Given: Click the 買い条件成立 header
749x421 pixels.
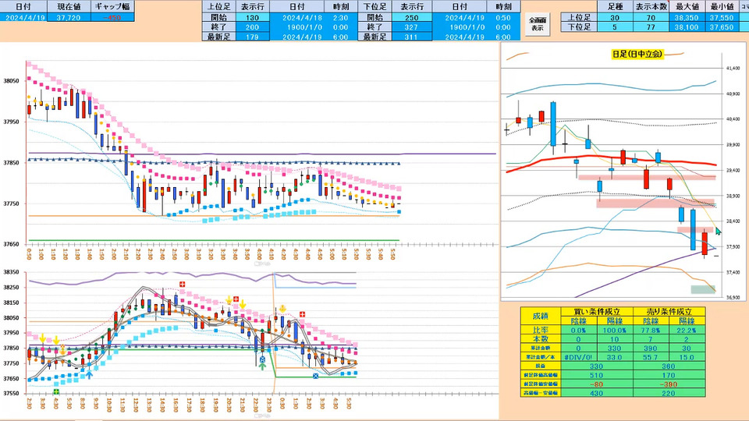Looking at the screenshot, I should click(x=597, y=312).
